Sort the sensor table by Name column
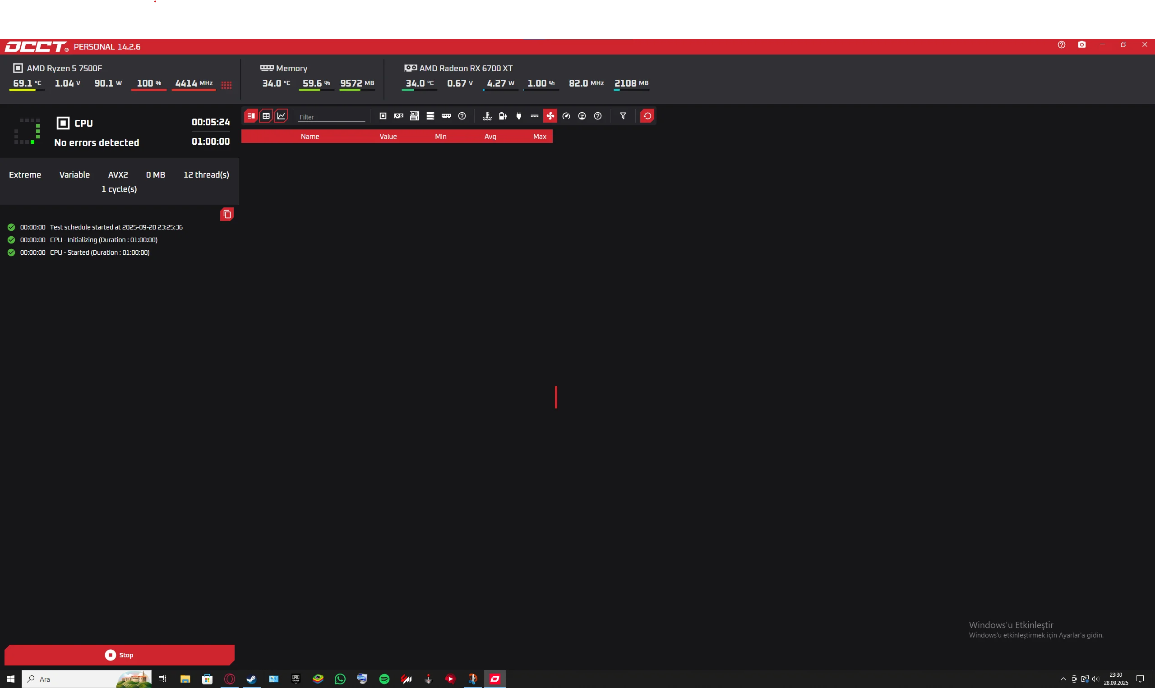 pyautogui.click(x=310, y=136)
